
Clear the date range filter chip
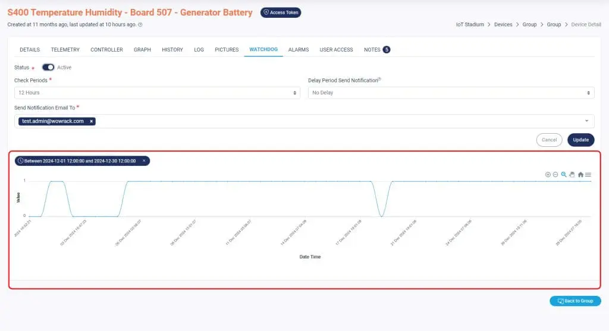tap(144, 161)
